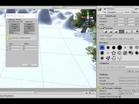139x104 pixels.
Task: Open the Terrain Settings gear tool
Action: [x=137, y=31]
